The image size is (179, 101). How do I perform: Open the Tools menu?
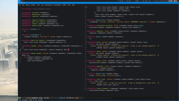[38, 5]
